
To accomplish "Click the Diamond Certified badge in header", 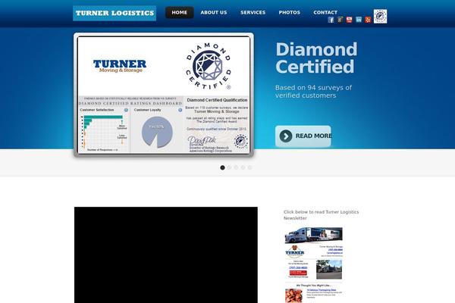I will point(380,16).
